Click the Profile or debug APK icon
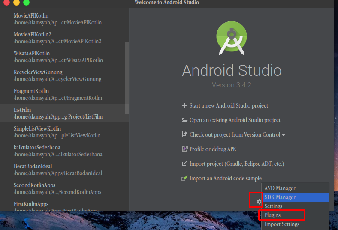Screen dimensions: 338x230 (185, 149)
